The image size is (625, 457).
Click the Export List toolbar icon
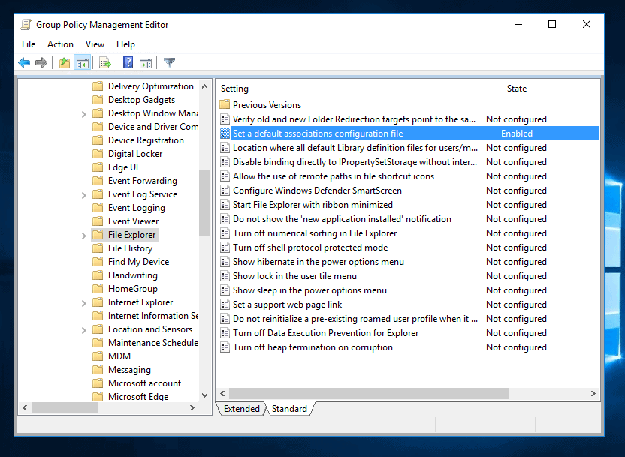tap(105, 63)
